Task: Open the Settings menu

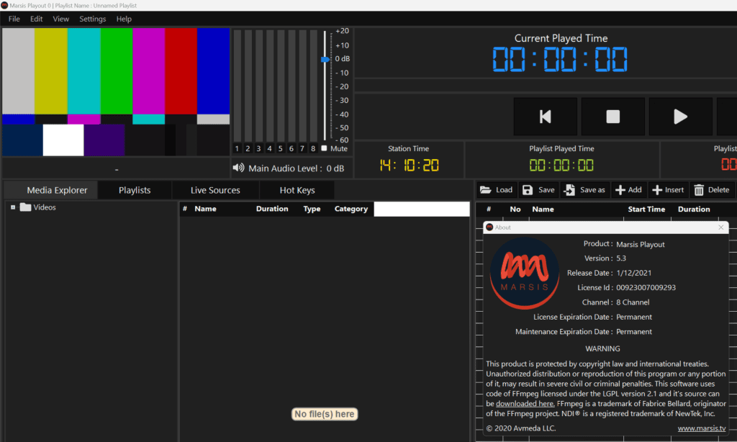Action: click(92, 19)
